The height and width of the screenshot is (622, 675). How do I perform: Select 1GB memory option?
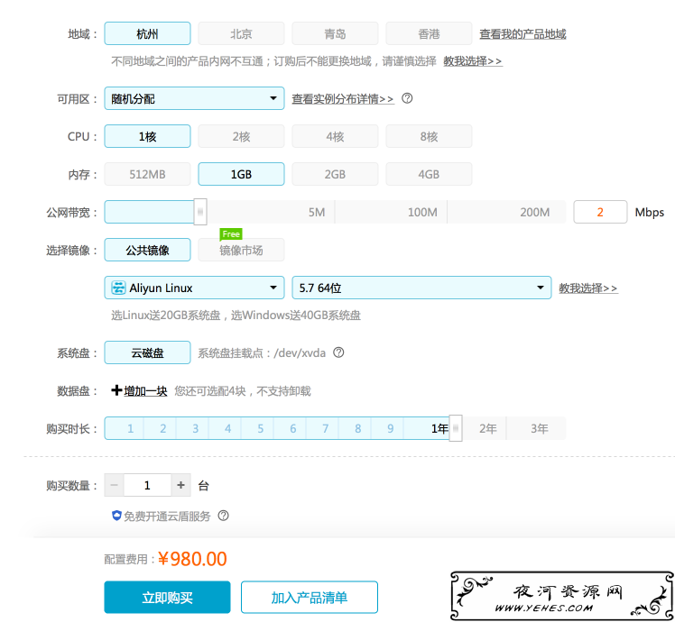241,174
